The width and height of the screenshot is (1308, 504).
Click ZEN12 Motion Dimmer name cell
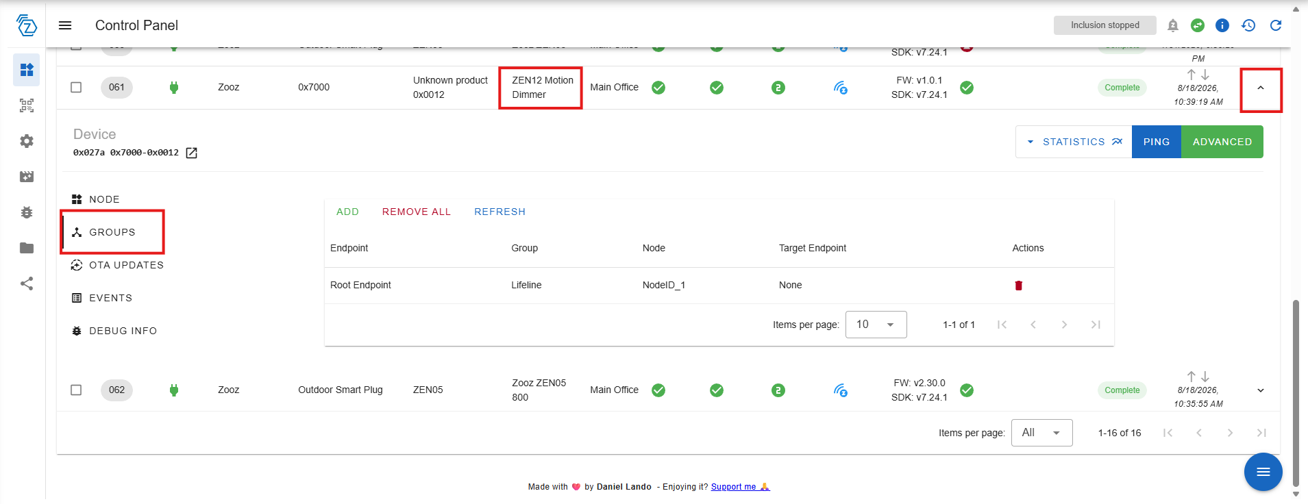coord(543,88)
